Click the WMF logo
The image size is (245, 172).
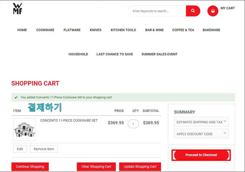coord(17,9)
